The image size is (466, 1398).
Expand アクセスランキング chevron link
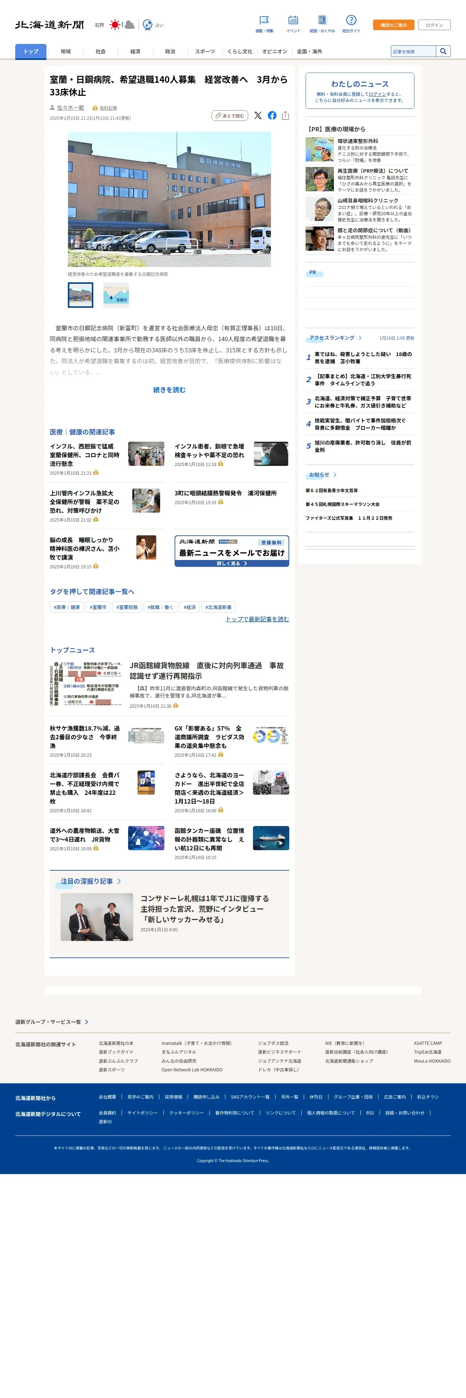[335, 338]
